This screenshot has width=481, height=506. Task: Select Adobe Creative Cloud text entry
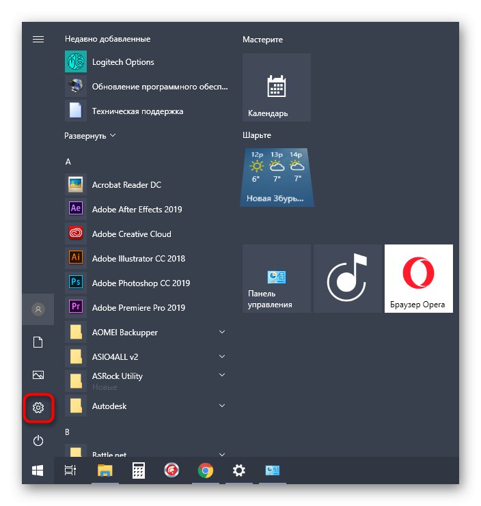click(131, 234)
